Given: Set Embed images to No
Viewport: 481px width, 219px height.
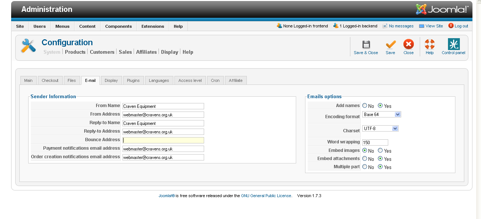Looking at the screenshot, I should (364, 150).
